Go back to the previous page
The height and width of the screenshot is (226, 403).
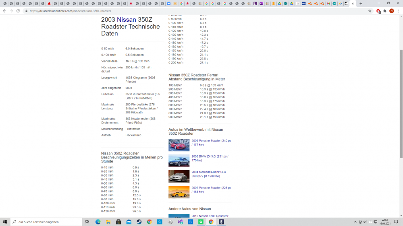(4, 11)
